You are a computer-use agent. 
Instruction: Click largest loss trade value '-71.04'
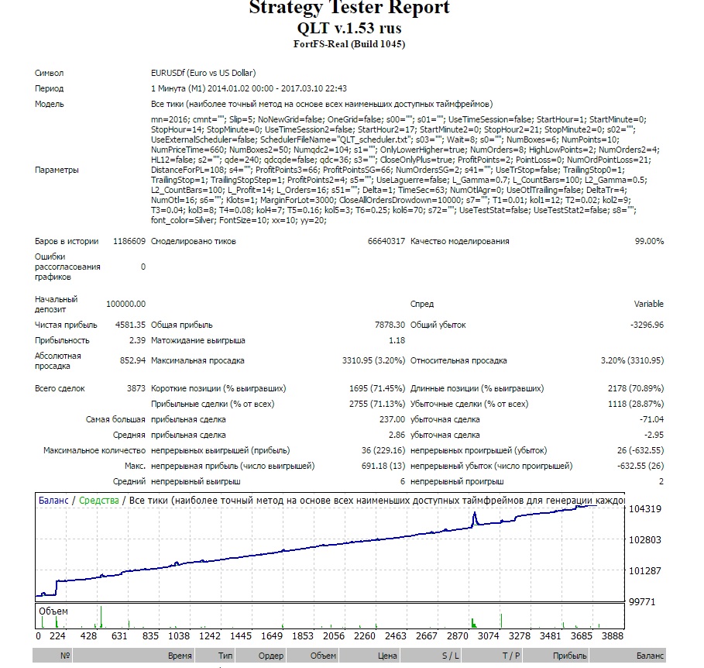651,419
